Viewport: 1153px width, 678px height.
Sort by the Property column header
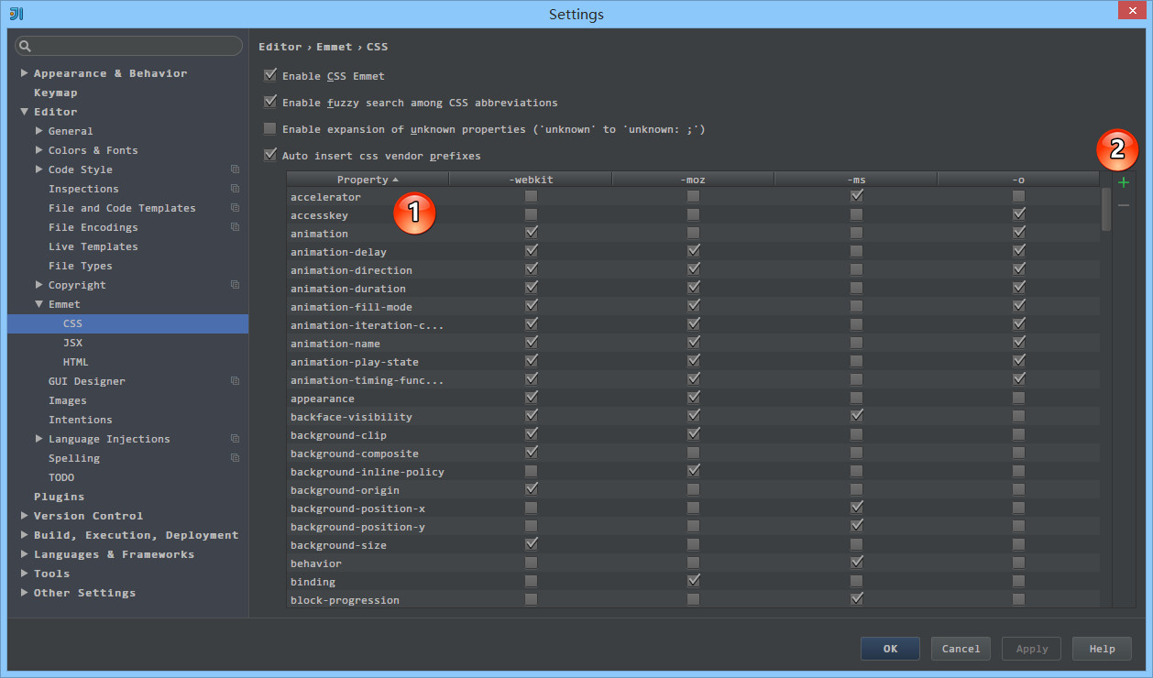(367, 180)
